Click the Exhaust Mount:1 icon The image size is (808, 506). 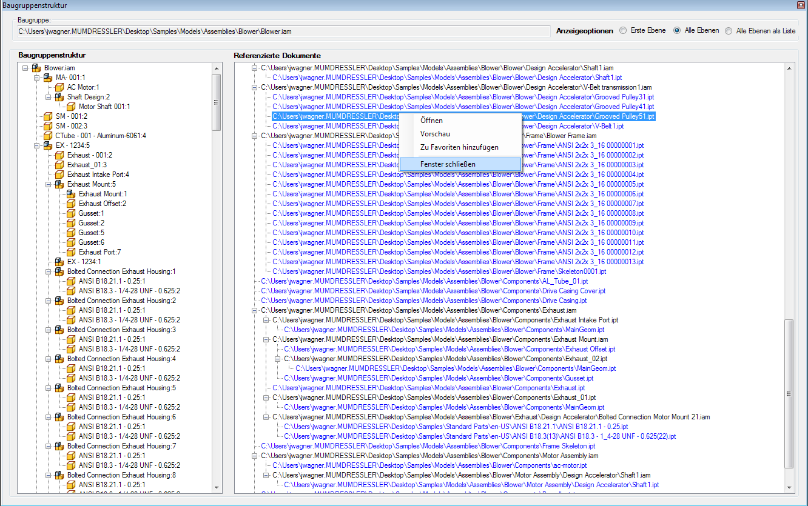point(71,194)
